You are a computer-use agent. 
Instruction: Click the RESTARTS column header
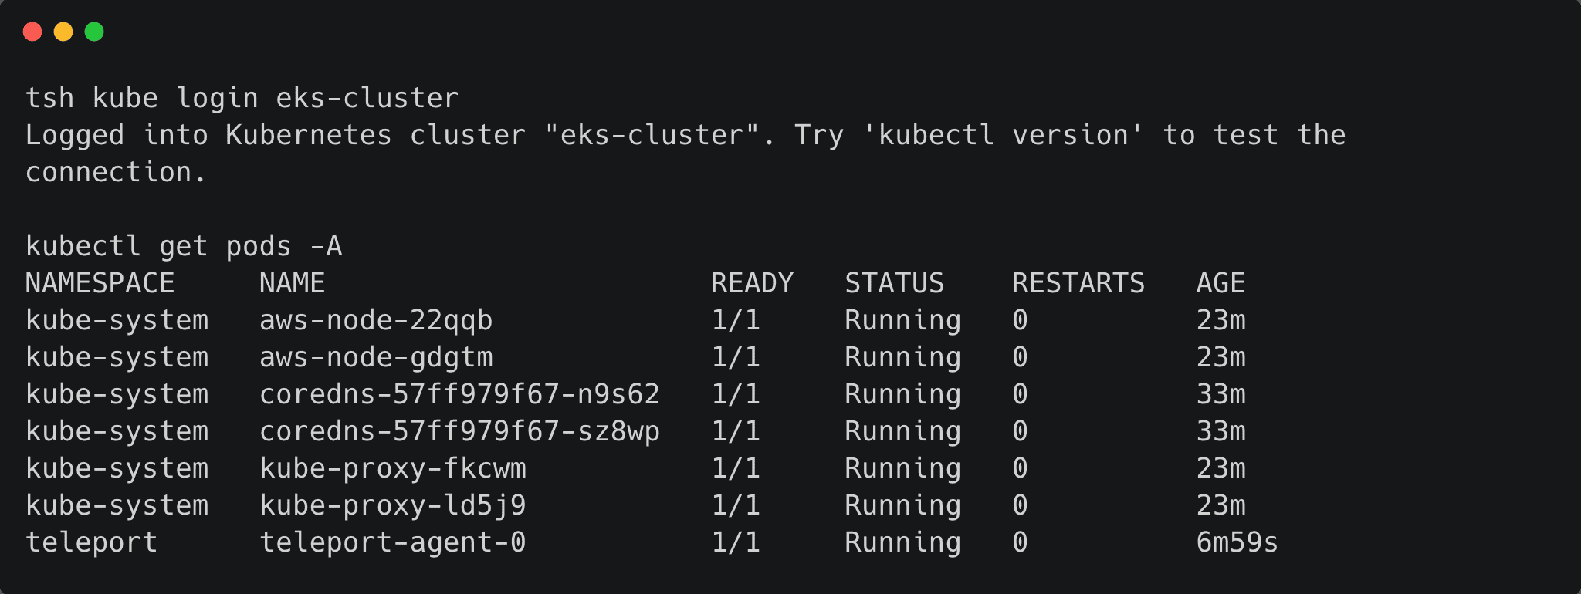click(1078, 283)
